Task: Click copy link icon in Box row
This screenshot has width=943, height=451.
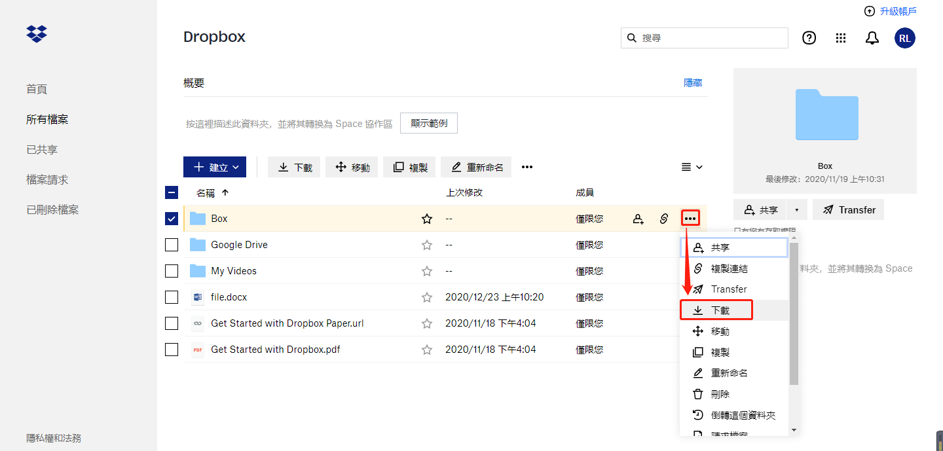Action: point(664,219)
